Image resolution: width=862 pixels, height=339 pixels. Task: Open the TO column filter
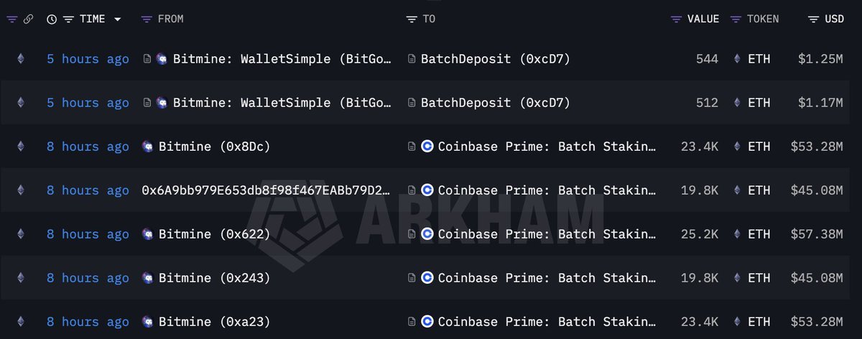coord(412,19)
